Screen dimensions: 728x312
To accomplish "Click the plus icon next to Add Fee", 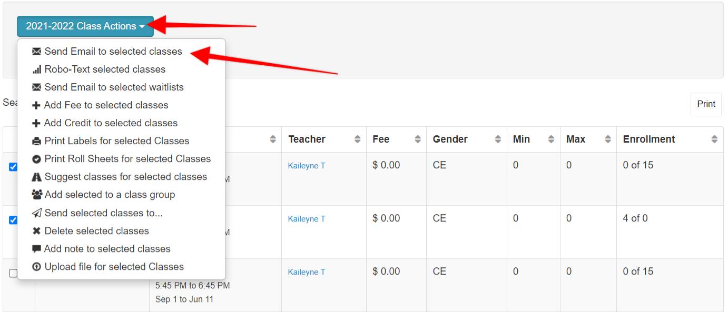I will 36,105.
